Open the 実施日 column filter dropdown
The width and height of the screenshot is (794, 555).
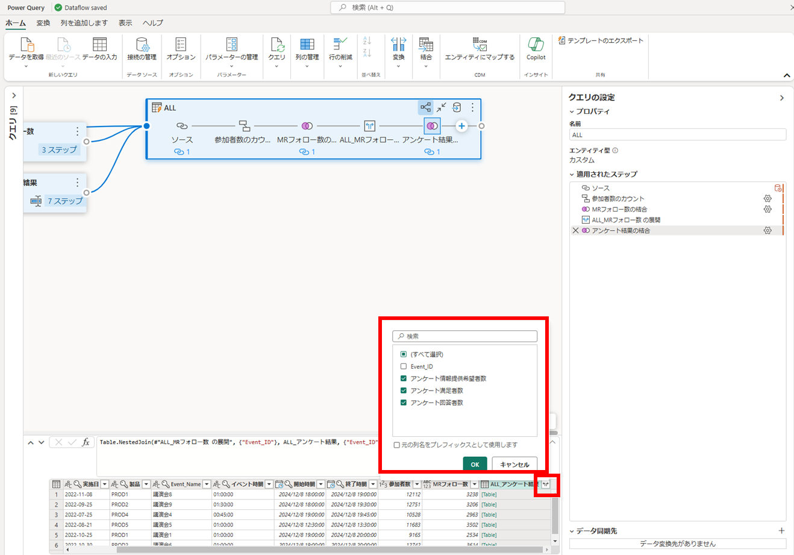click(105, 484)
